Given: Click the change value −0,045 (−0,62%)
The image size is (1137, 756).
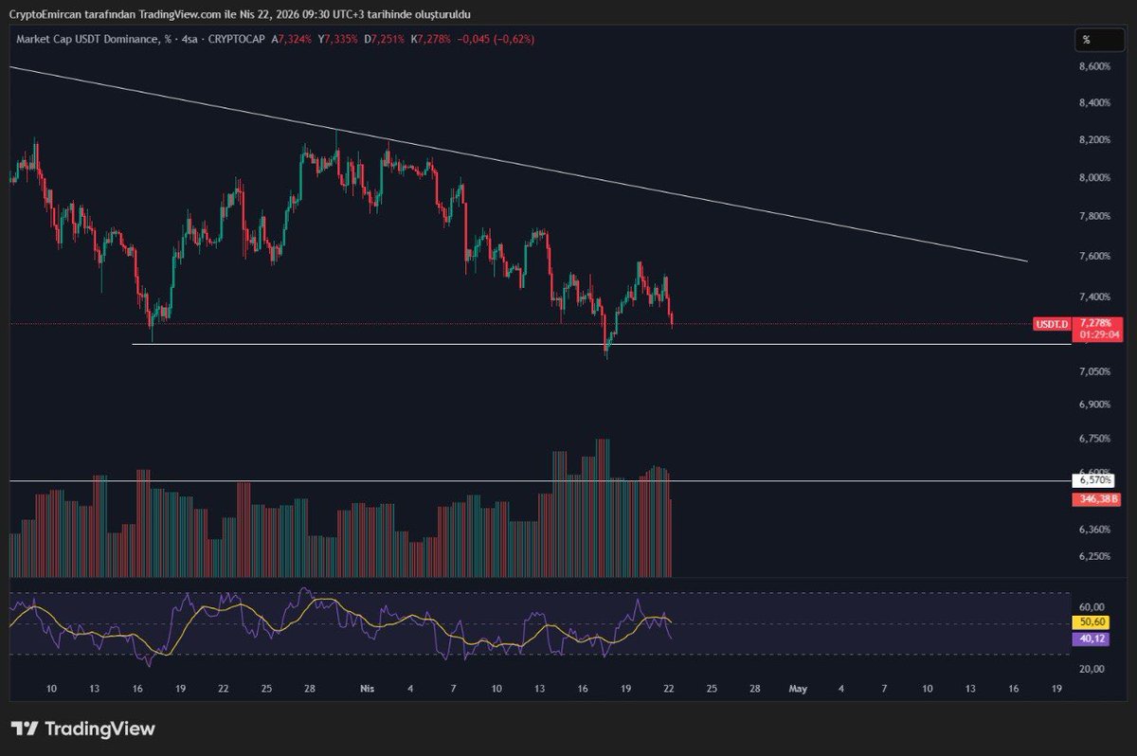Looking at the screenshot, I should tap(496, 40).
